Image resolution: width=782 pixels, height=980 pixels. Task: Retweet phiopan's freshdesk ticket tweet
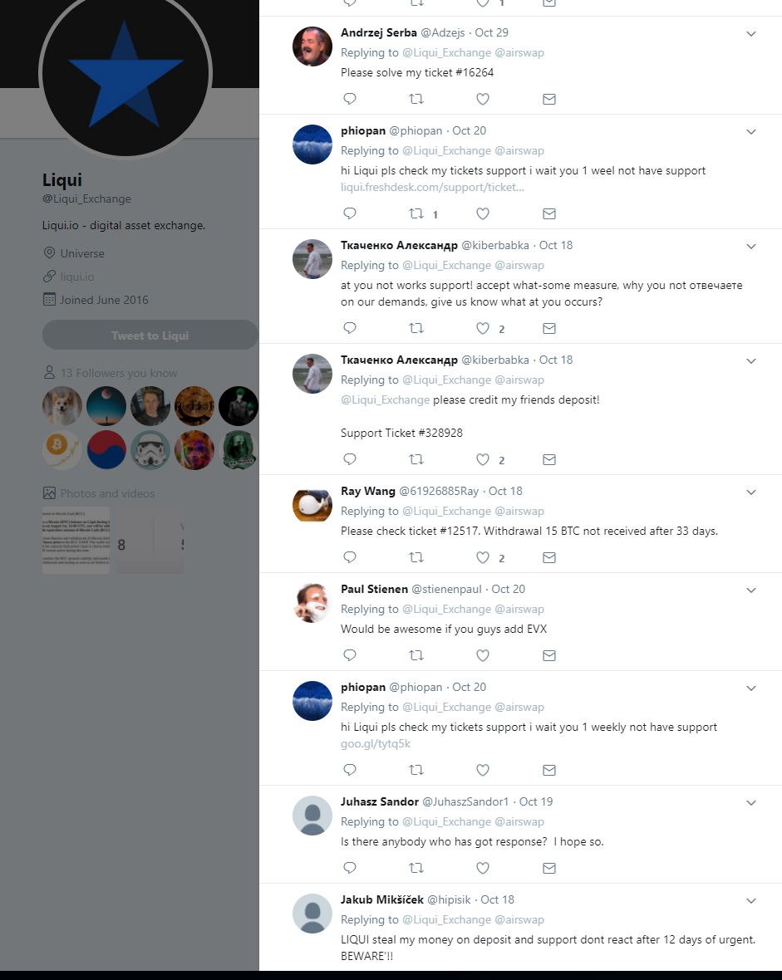click(x=416, y=213)
